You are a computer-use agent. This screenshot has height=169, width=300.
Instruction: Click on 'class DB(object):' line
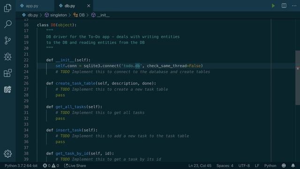click(x=57, y=25)
